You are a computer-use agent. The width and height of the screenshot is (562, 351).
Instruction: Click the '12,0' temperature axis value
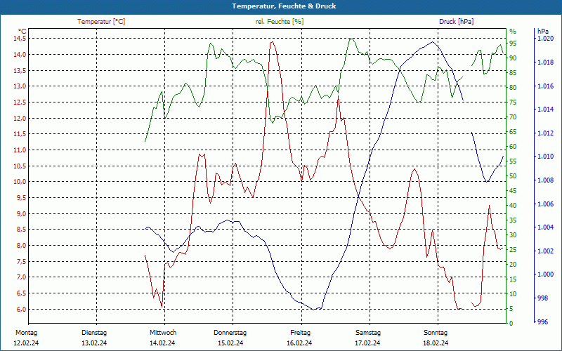[x=20, y=118]
